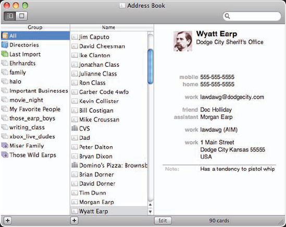This screenshot has height=227, width=286.
Task: Click the All group book icon
Action: tap(5, 35)
